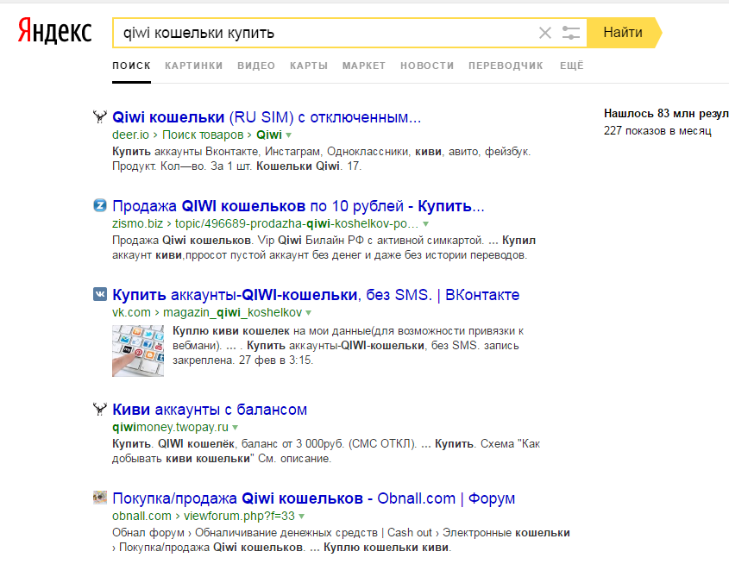Open the obnall.com domain link
Image resolution: width=729 pixels, height=564 pixels.
[141, 516]
